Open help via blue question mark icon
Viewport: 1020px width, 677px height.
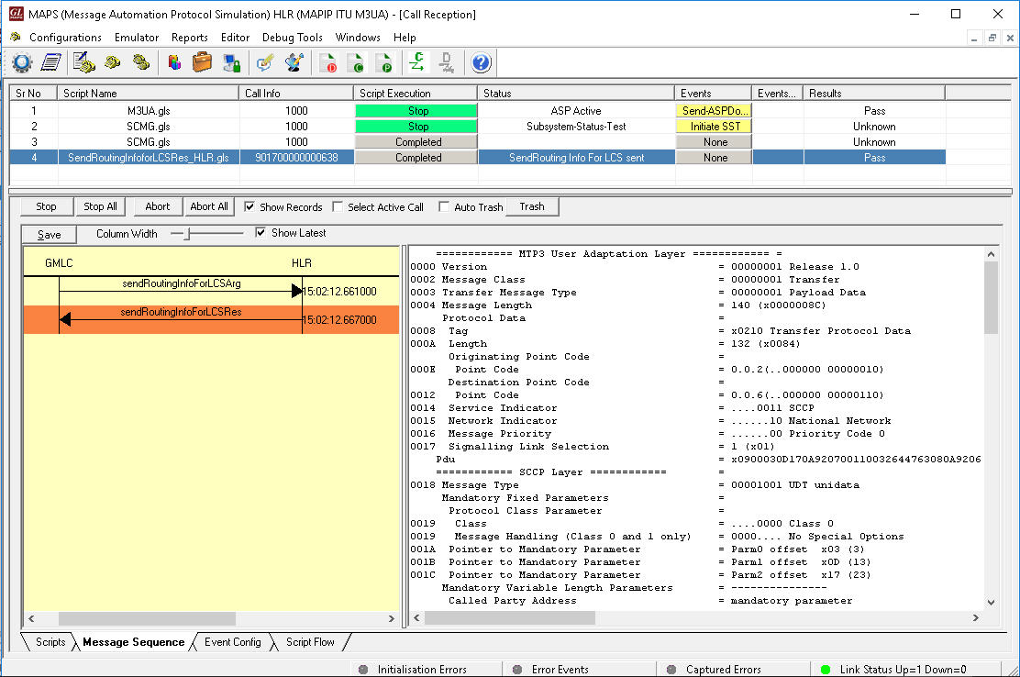(x=482, y=62)
